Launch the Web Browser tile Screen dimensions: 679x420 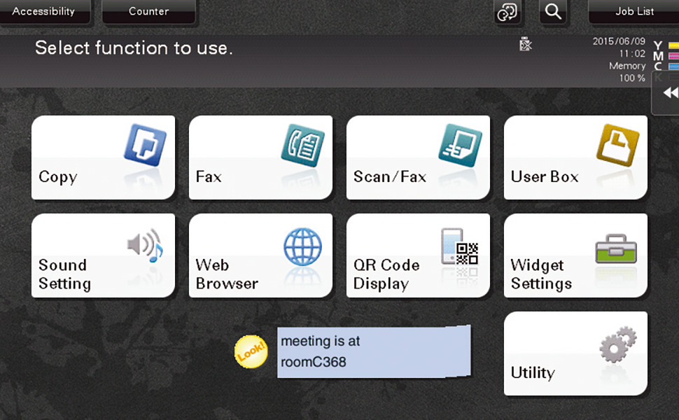pos(260,255)
